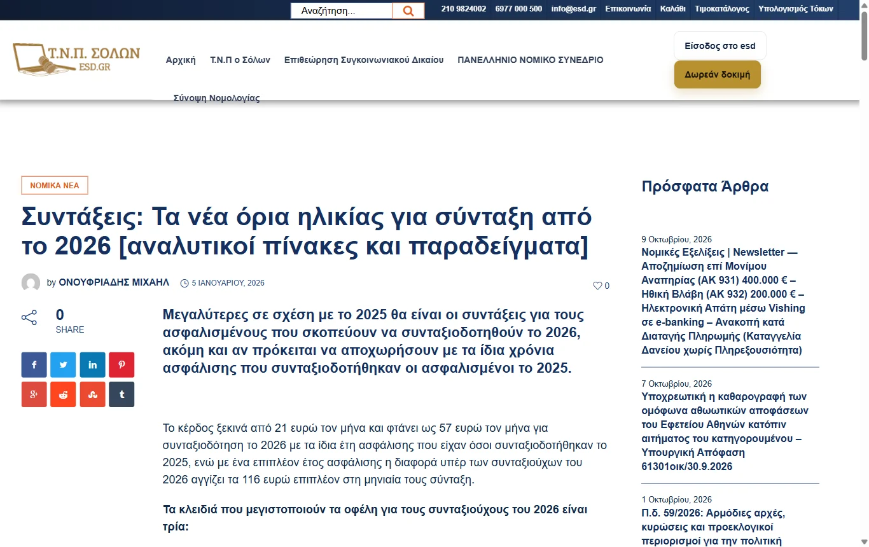The height and width of the screenshot is (547, 869).
Task: Click the share network icon
Action: pyautogui.click(x=29, y=318)
